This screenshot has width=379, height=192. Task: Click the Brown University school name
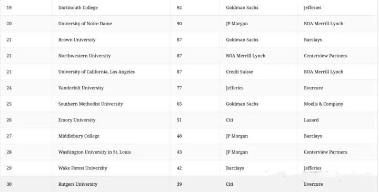[77, 39]
